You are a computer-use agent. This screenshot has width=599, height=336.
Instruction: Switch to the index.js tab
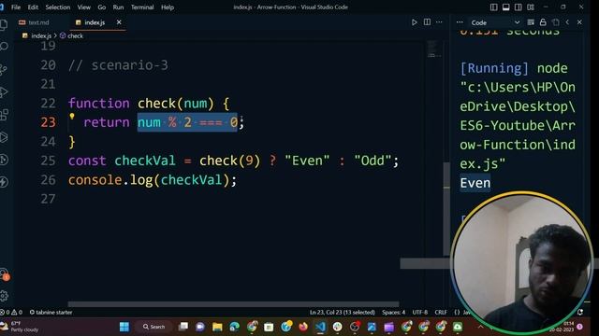pos(95,22)
